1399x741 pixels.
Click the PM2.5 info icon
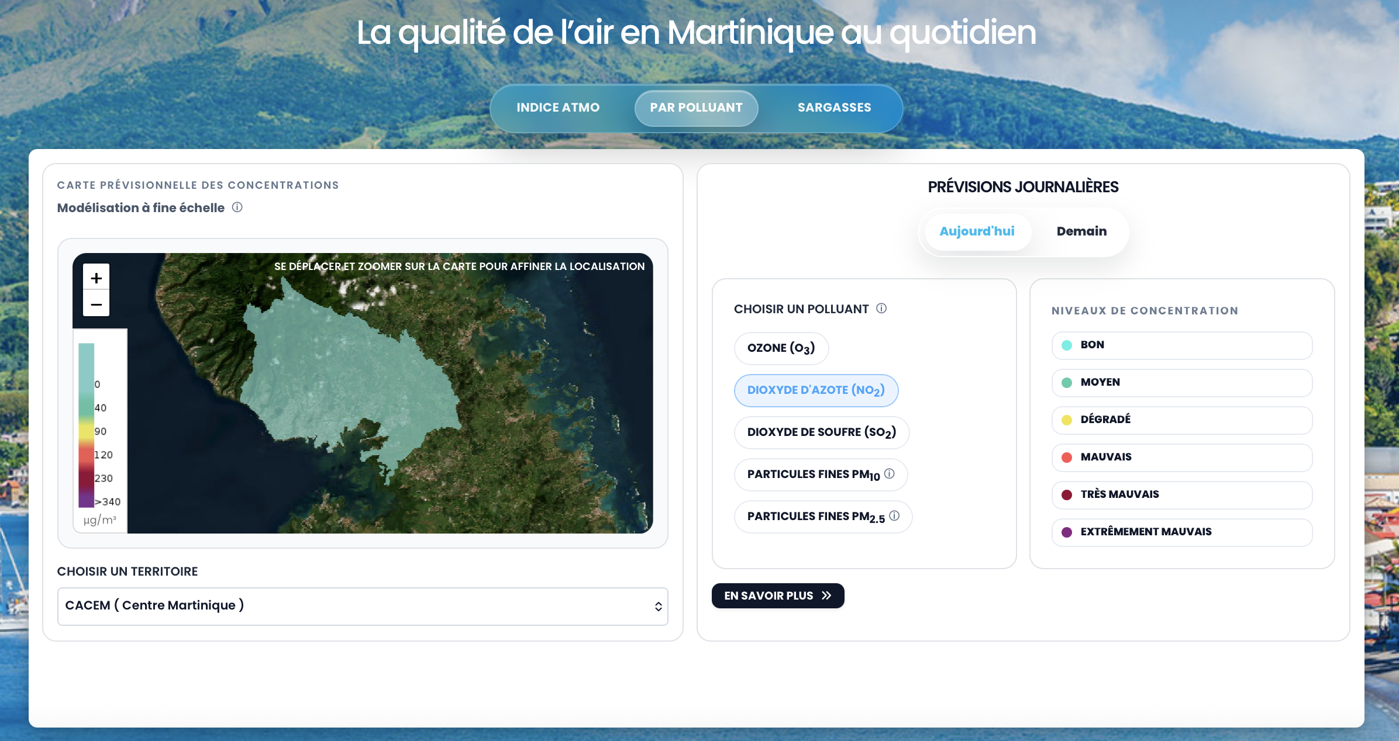894,515
